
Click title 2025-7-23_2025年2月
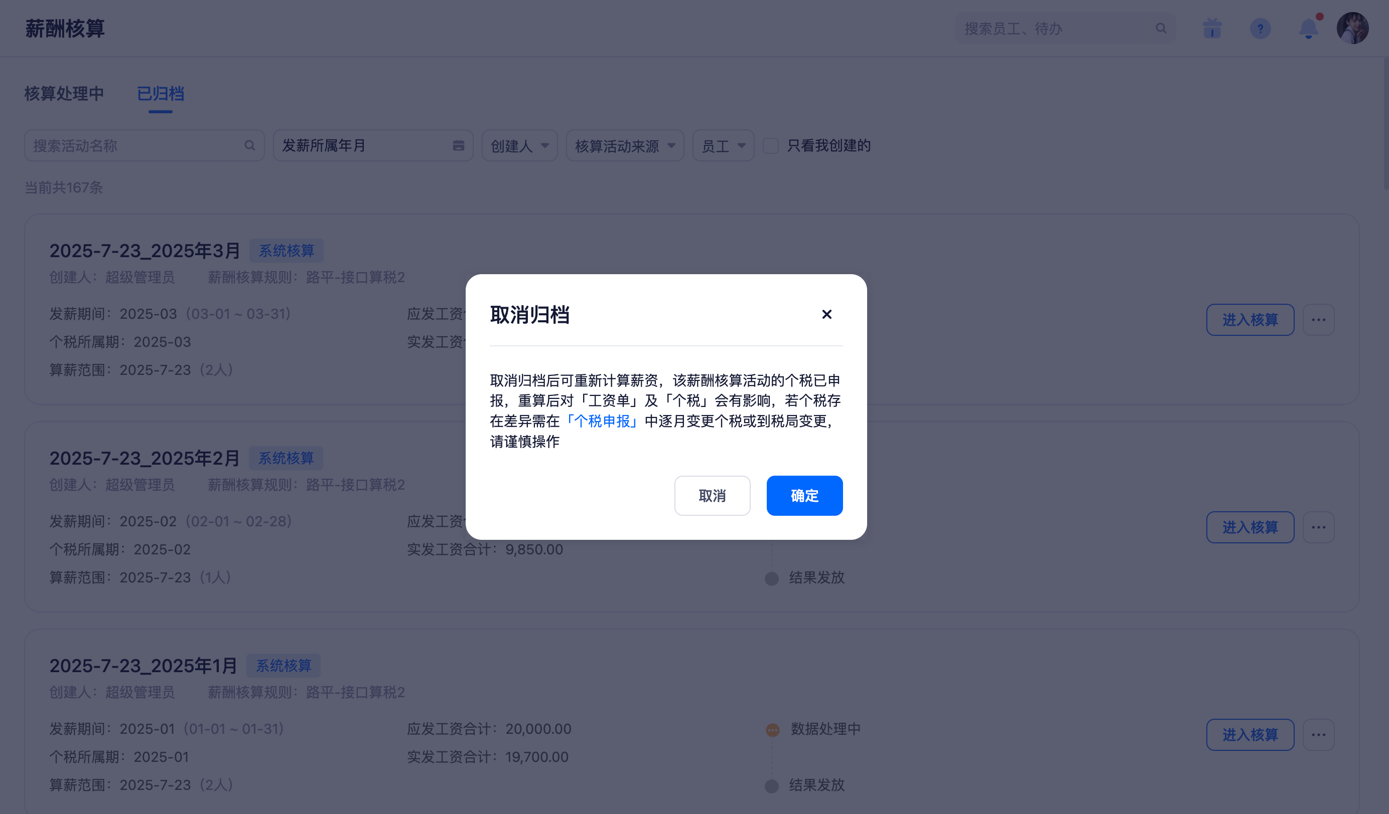(145, 458)
